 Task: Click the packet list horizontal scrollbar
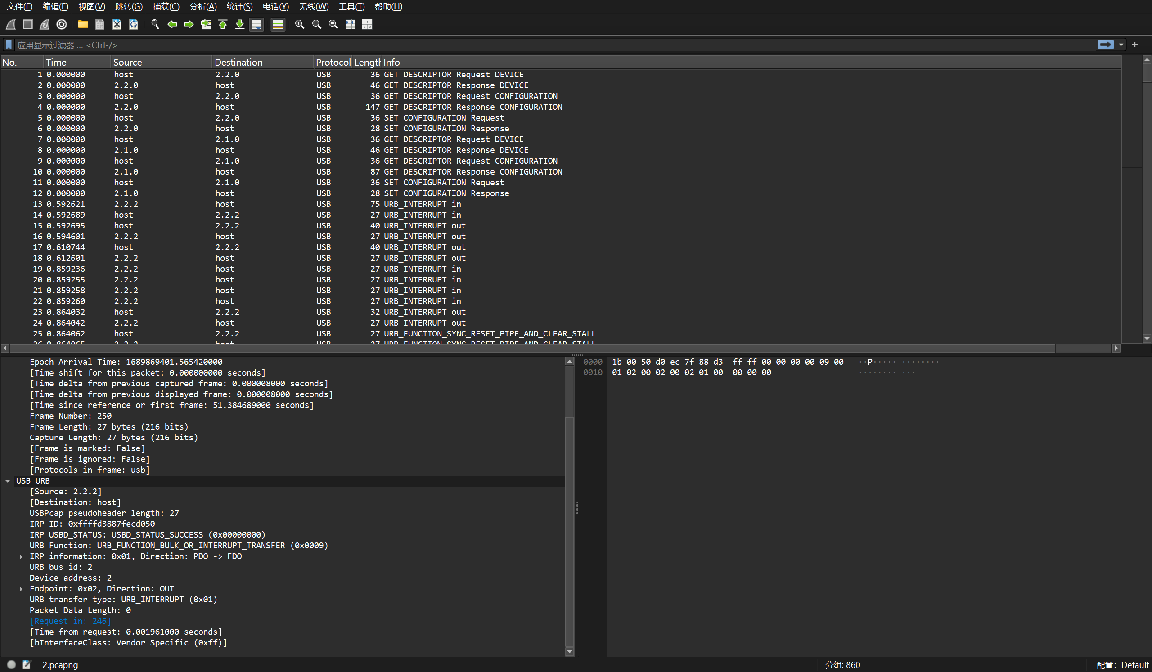tap(530, 348)
